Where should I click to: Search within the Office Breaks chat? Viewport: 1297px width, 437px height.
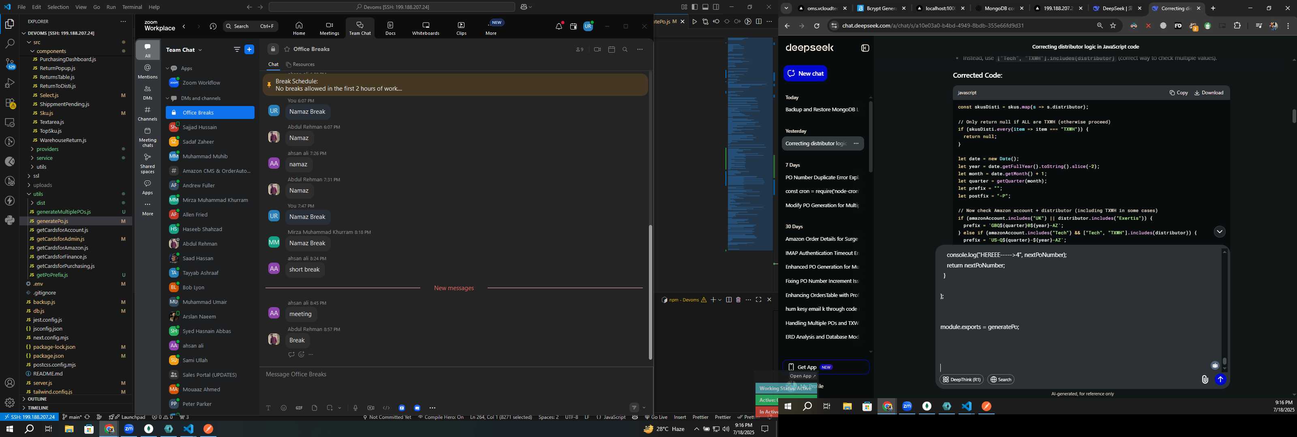(625, 49)
